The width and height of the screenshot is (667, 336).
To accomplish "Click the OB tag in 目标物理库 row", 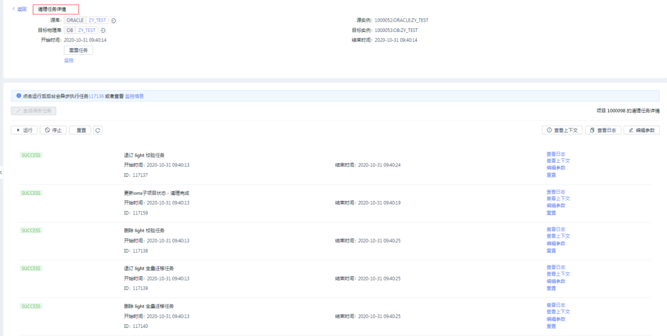I will pos(70,31).
